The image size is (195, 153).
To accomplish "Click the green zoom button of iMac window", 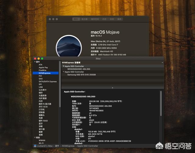I will [42, 58].
